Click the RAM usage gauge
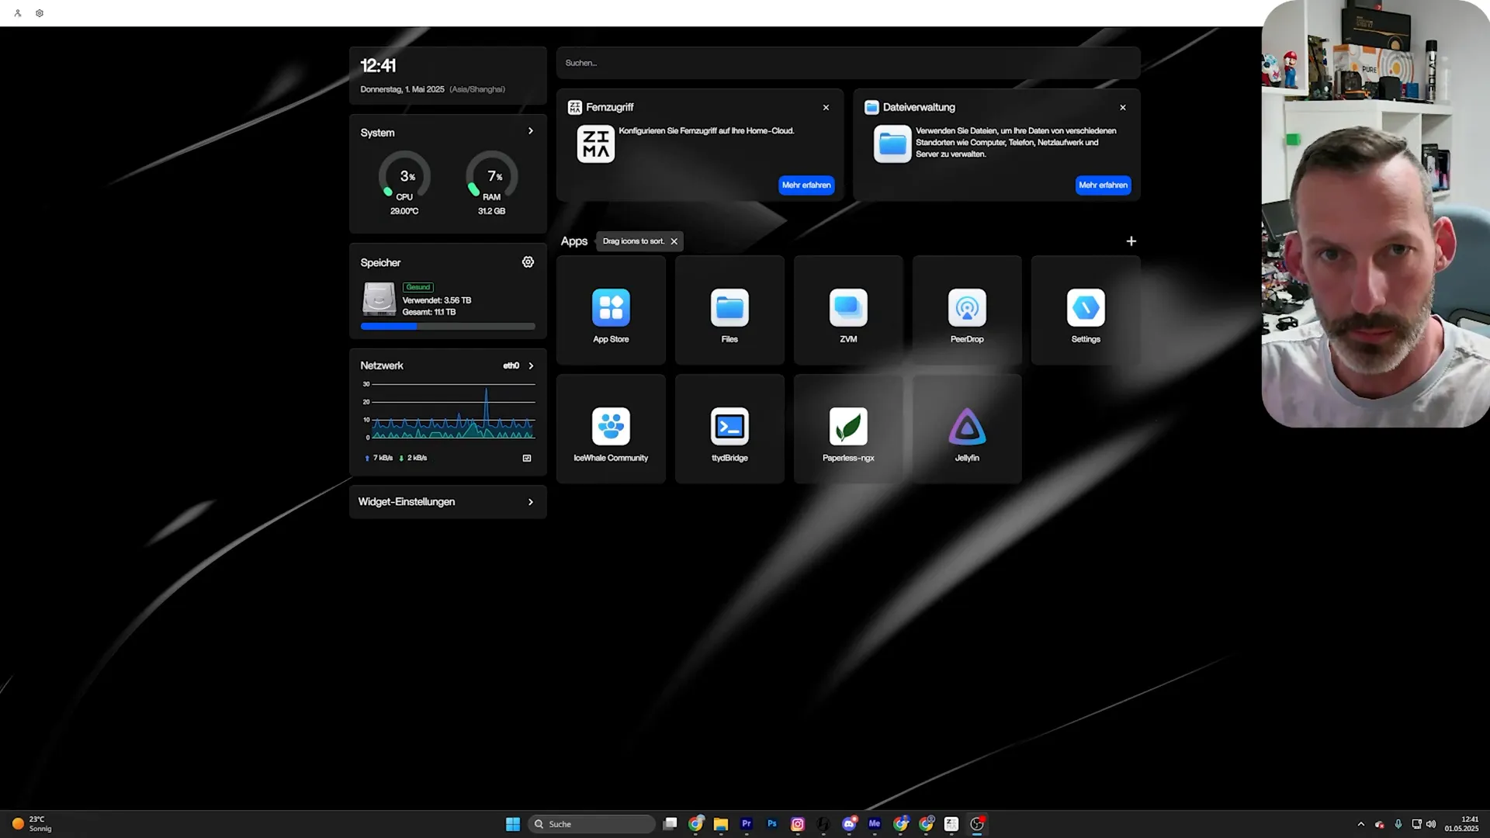Image resolution: width=1490 pixels, height=838 pixels. click(491, 176)
